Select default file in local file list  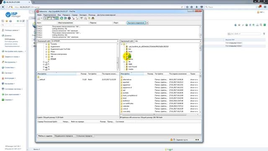42,80
